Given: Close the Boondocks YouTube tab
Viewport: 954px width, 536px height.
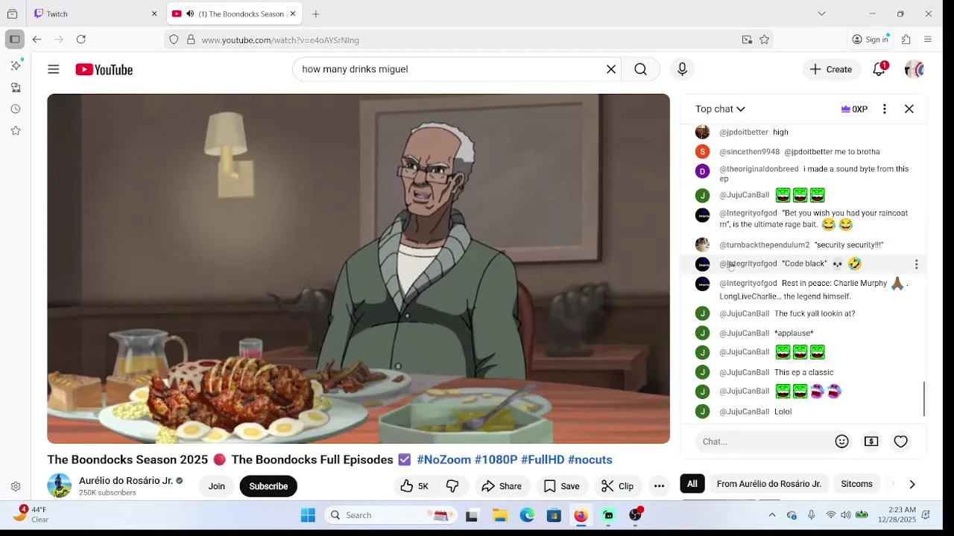Looking at the screenshot, I should click(x=293, y=13).
